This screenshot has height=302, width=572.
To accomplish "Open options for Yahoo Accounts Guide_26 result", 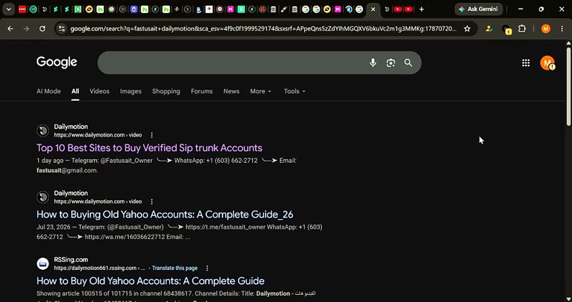I will 152,202.
